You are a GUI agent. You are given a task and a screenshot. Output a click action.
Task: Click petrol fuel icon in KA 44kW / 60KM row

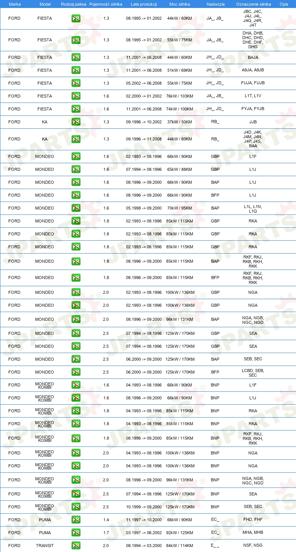tap(76, 139)
